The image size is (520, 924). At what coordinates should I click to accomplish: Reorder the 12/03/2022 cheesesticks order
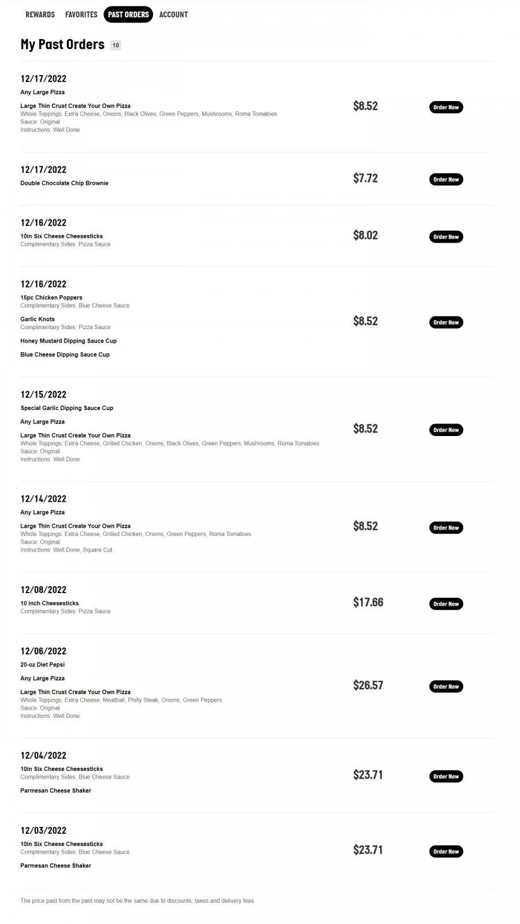tap(446, 852)
